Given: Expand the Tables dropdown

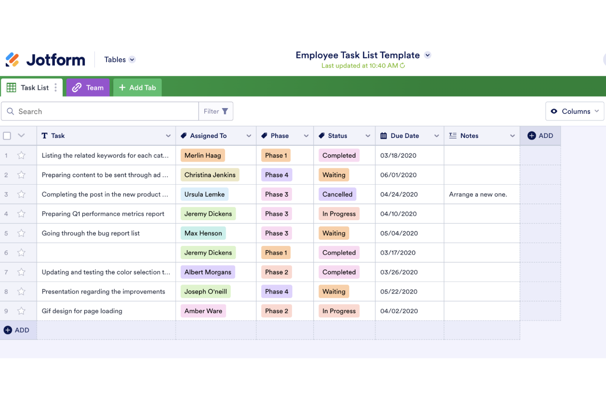Looking at the screenshot, I should pos(132,59).
